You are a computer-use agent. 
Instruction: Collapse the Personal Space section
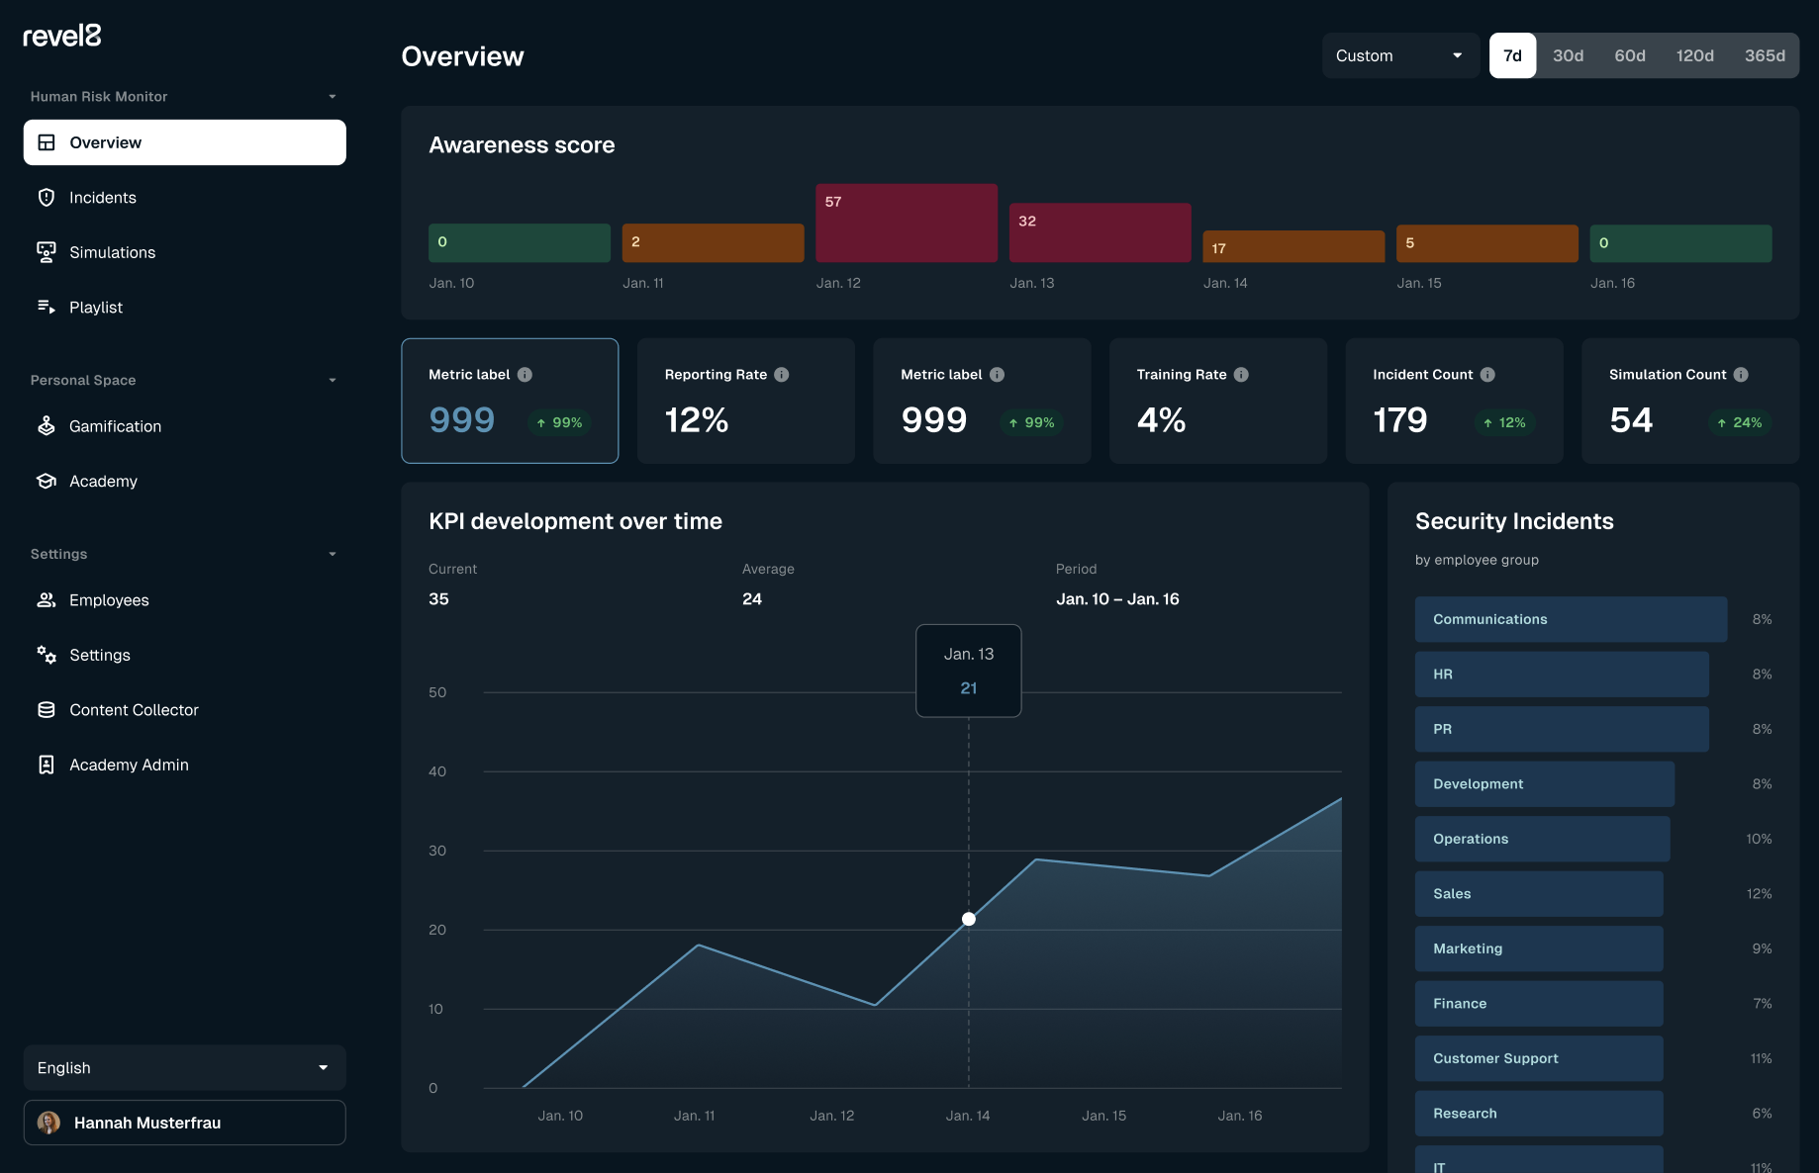tap(333, 380)
